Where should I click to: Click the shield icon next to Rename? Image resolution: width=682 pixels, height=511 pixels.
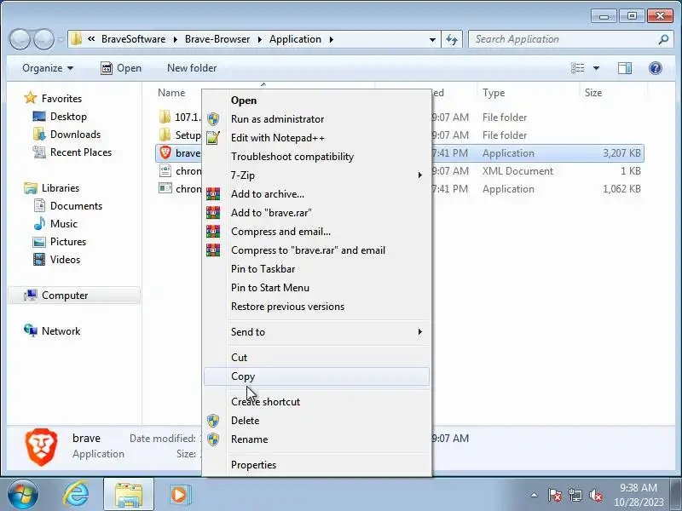tap(213, 439)
